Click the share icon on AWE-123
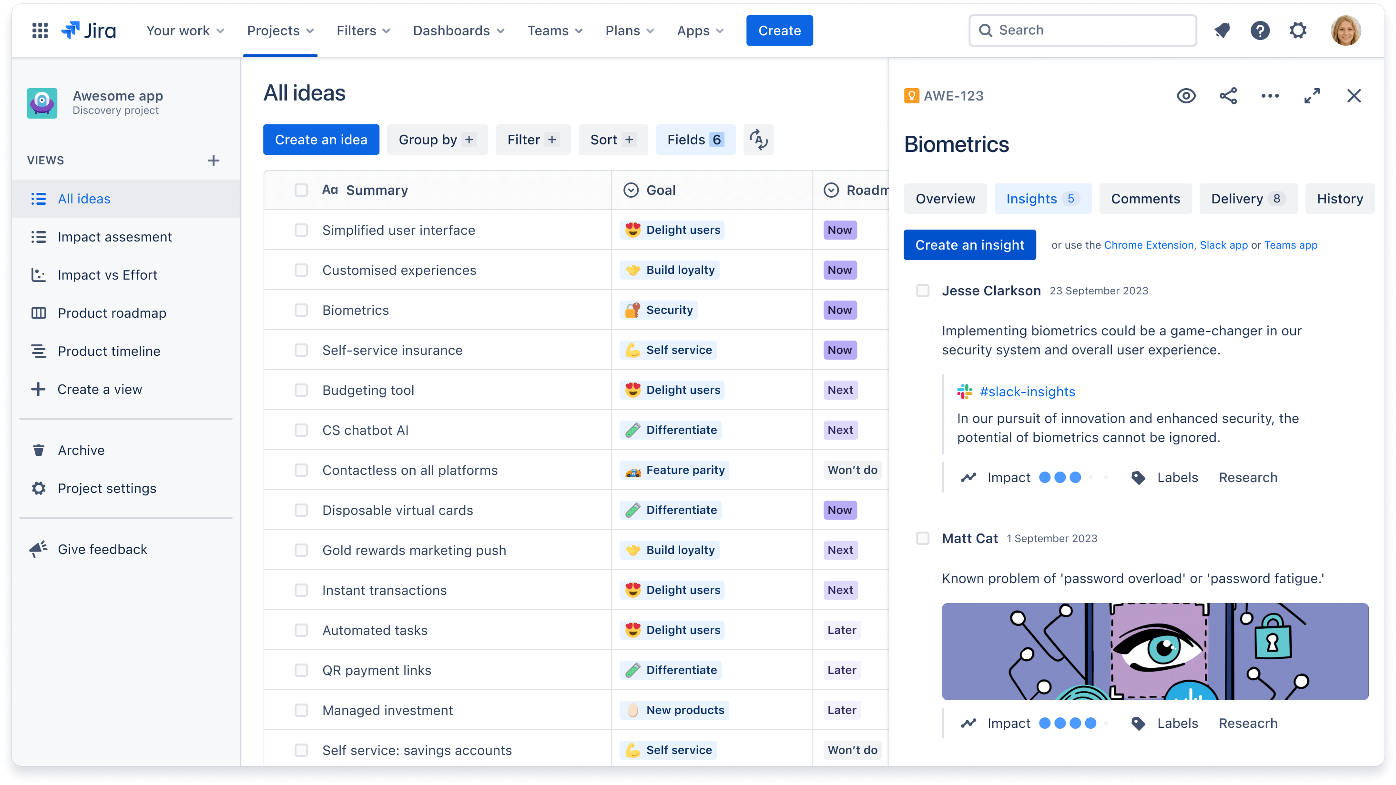Image resolution: width=1396 pixels, height=785 pixels. tap(1228, 96)
